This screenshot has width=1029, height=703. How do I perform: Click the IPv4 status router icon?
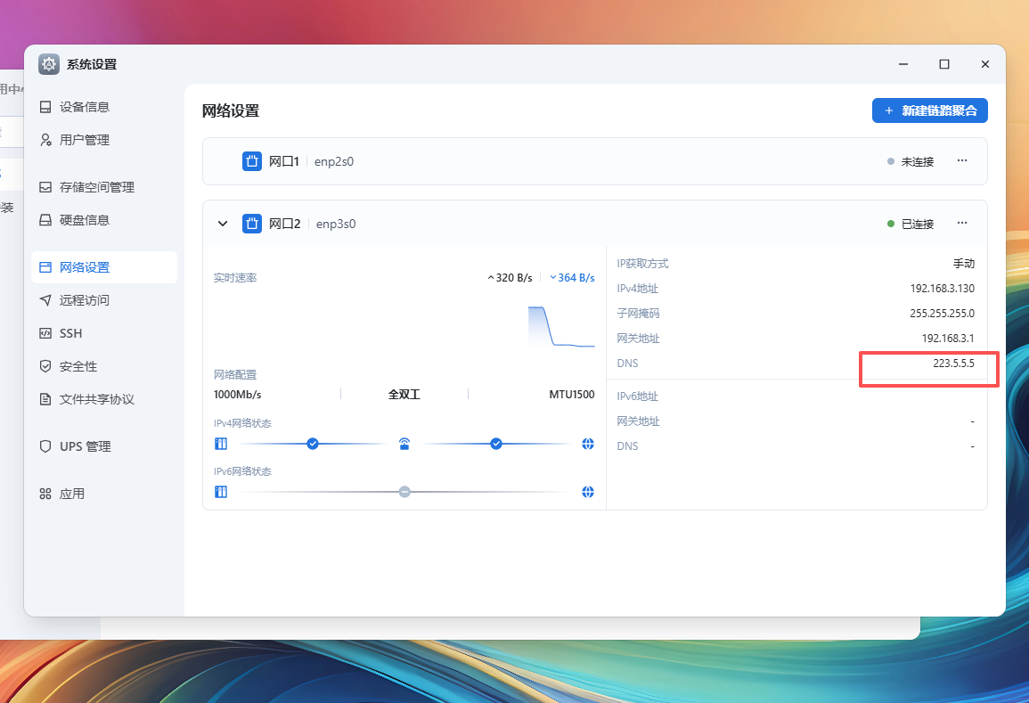pyautogui.click(x=404, y=444)
